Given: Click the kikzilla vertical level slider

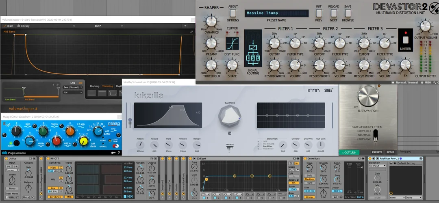Looking at the screenshot, I should coord(130,120).
